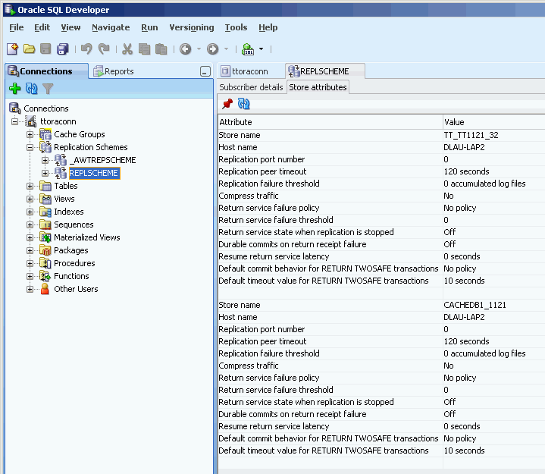Image resolution: width=545 pixels, height=474 pixels.
Task: Click the Redo toolbar icon
Action: pos(104,49)
